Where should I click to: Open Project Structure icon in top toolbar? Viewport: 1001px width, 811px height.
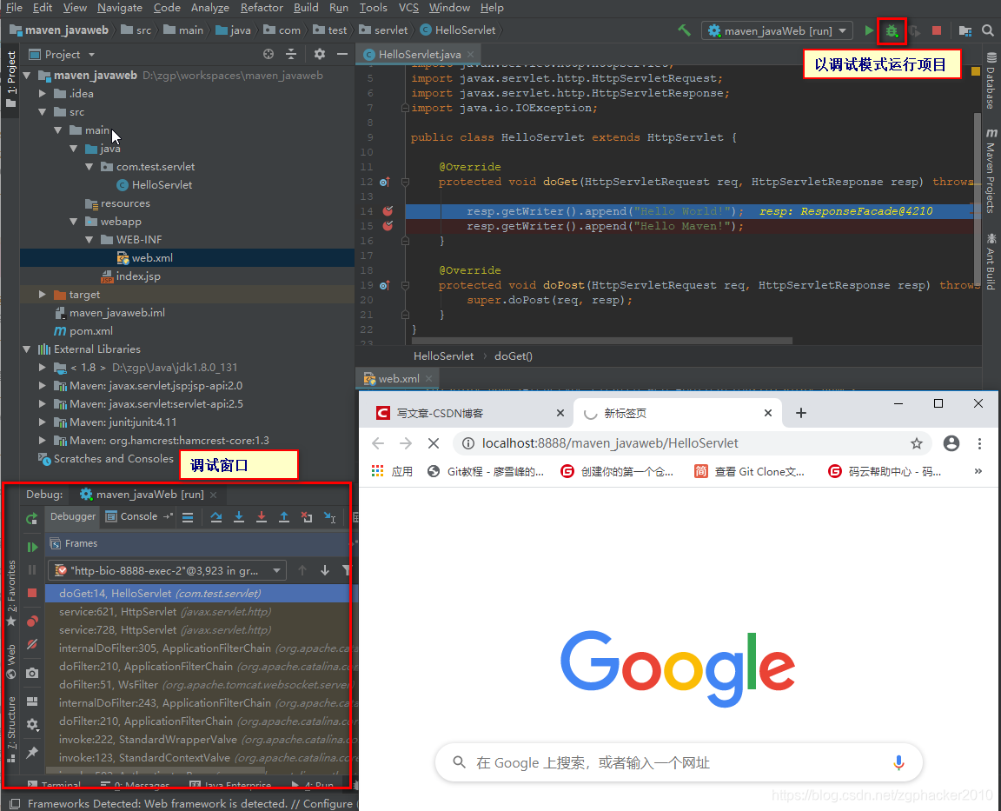tap(965, 30)
